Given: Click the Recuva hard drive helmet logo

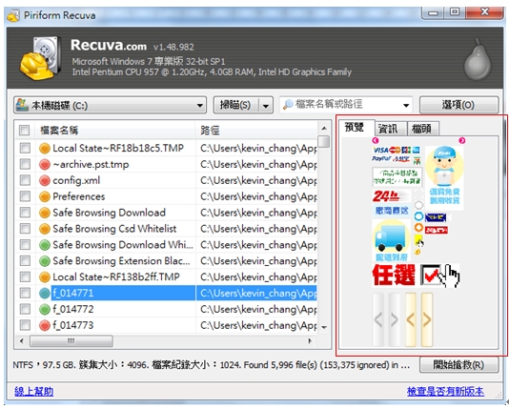Looking at the screenshot, I should (x=40, y=58).
